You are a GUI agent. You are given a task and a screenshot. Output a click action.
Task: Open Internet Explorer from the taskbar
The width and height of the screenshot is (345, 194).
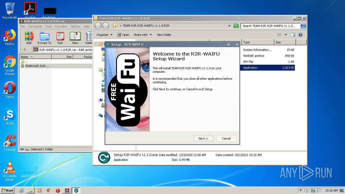(21, 190)
